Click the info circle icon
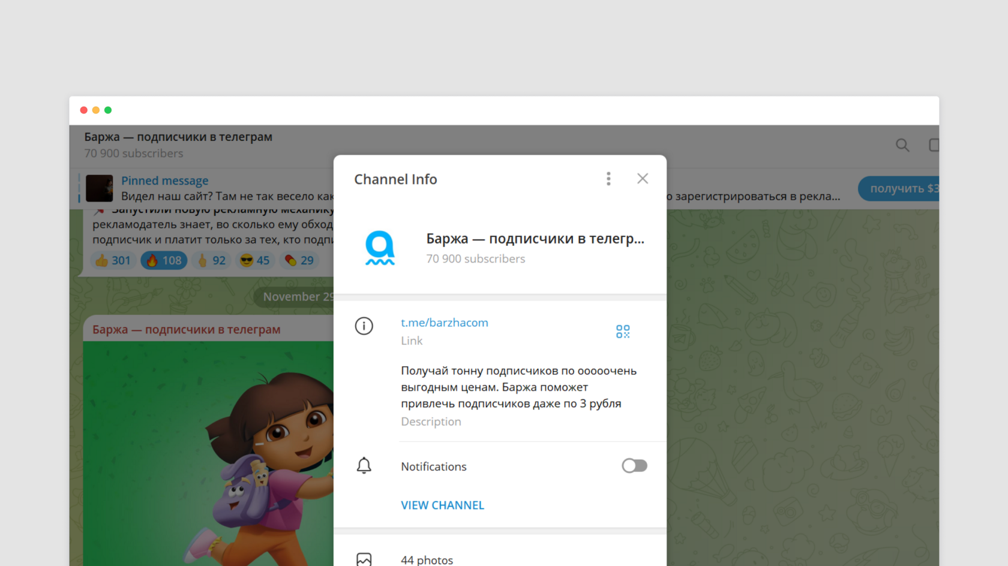 coord(364,326)
